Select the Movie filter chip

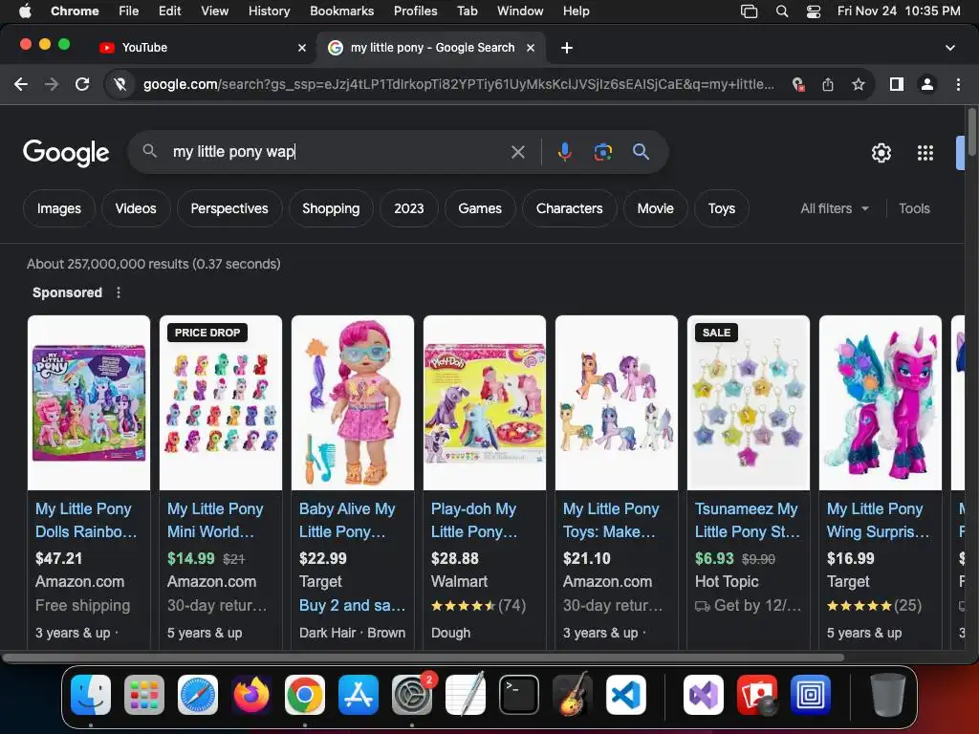pyautogui.click(x=656, y=208)
